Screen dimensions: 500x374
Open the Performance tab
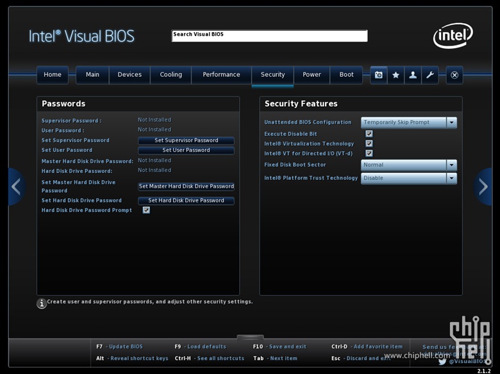[x=221, y=74]
